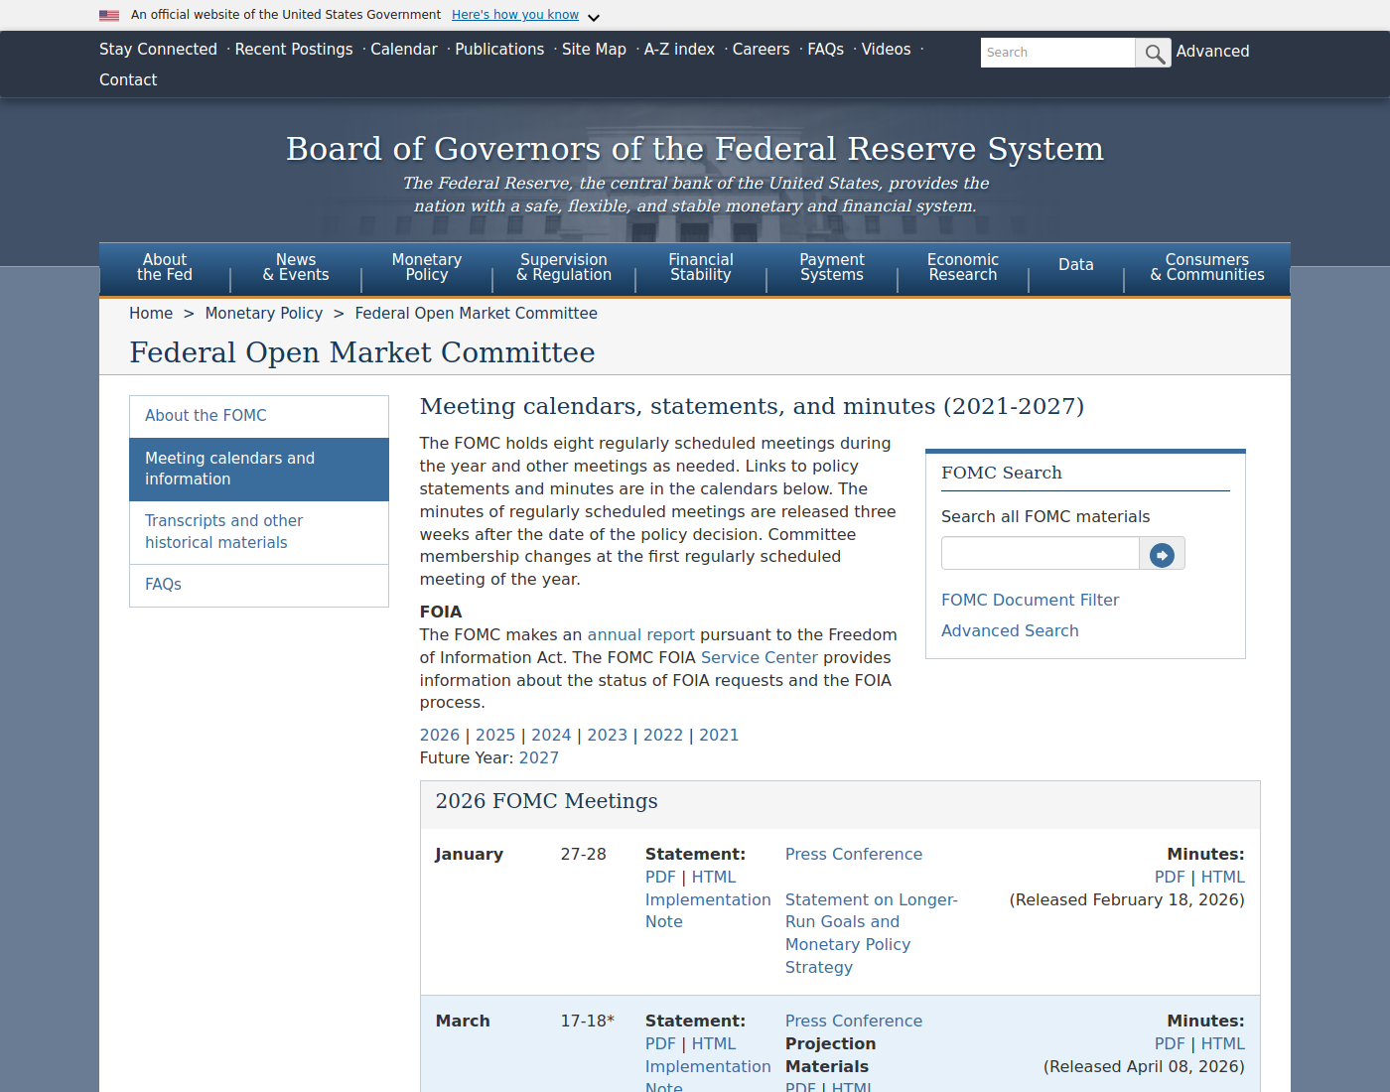The width and height of the screenshot is (1390, 1092).
Task: Open FAQs in top utility bar
Action: click(826, 50)
